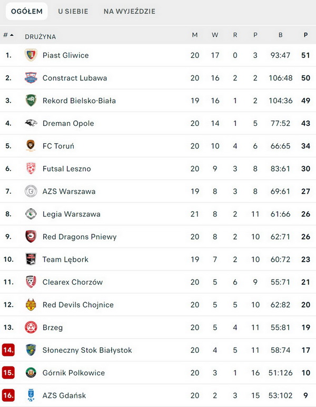
Task: Click the Górnik Polkowice logo
Action: [x=31, y=372]
